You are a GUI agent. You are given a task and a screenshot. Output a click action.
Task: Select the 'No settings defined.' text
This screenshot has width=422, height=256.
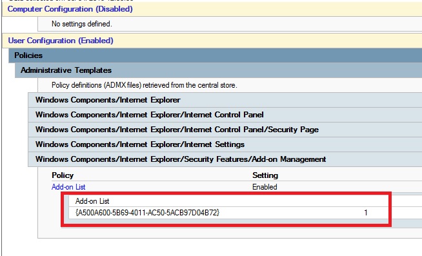[x=82, y=24]
